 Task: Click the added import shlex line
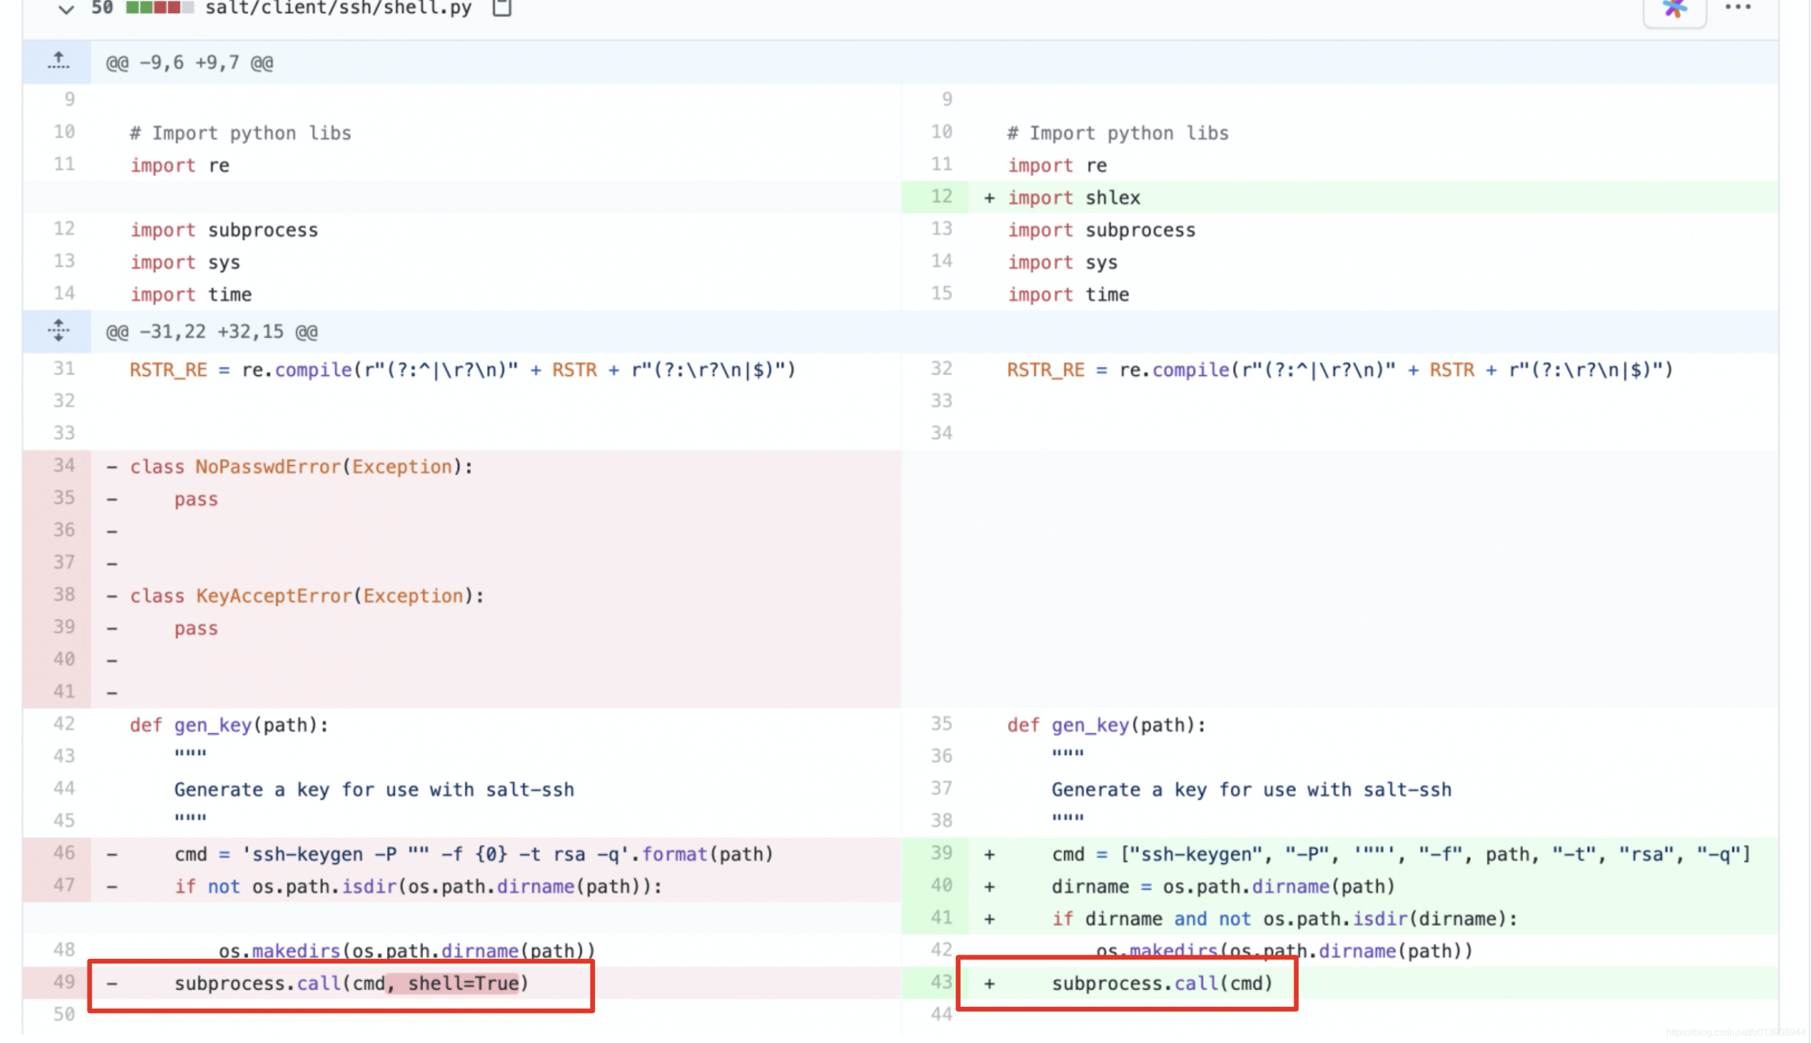(1073, 198)
